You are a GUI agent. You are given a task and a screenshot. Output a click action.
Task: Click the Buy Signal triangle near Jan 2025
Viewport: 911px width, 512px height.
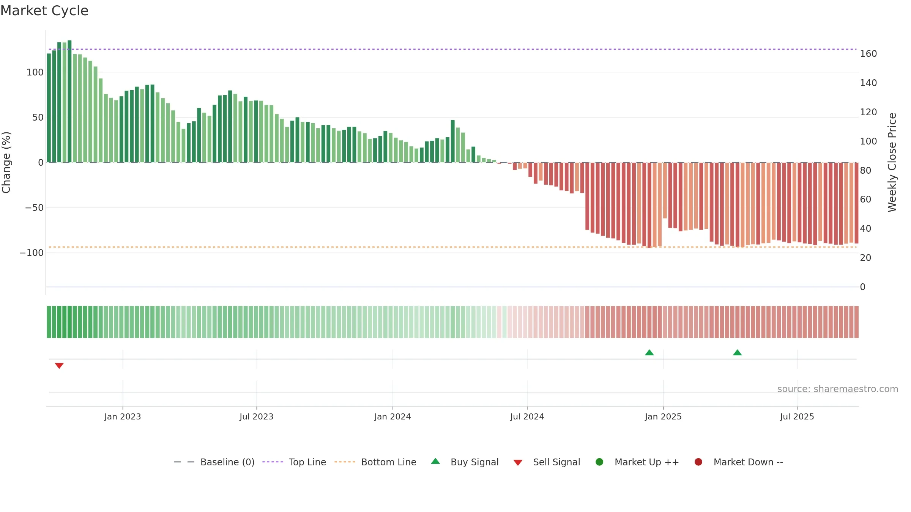coord(649,352)
